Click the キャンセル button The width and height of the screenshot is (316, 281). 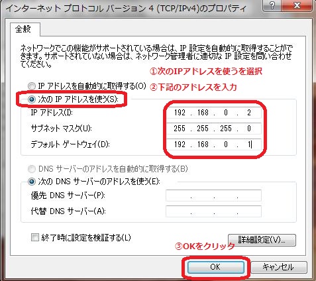pos(279,267)
